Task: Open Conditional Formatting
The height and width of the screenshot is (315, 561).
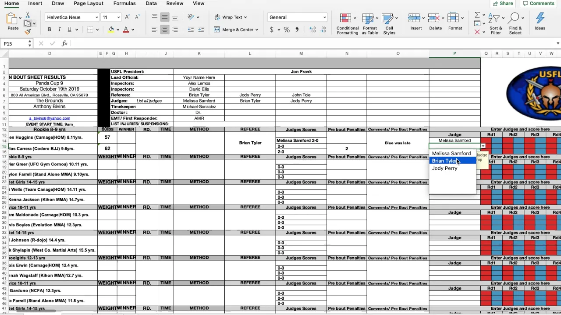Action: 347,24
